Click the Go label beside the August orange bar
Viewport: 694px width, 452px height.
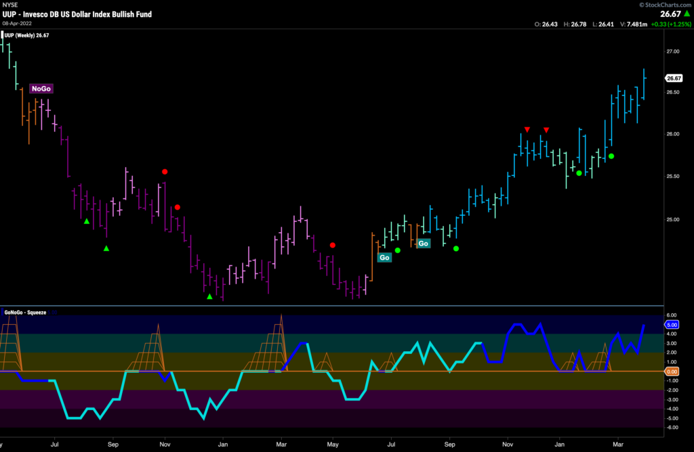423,244
